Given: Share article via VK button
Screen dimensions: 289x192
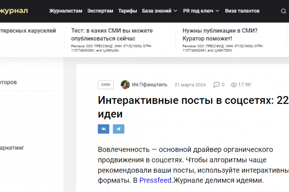Looking at the screenshot, I should pos(104,129).
